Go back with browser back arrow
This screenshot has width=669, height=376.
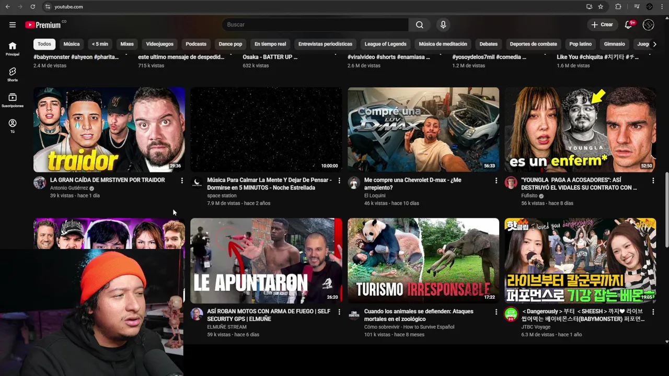click(x=7, y=7)
